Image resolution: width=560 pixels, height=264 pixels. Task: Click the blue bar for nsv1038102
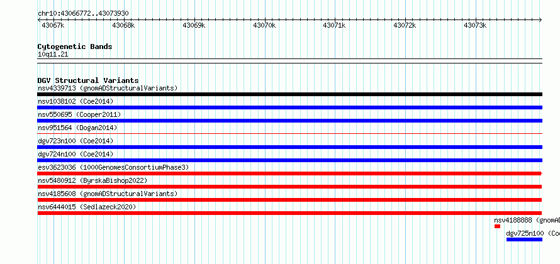(289, 107)
